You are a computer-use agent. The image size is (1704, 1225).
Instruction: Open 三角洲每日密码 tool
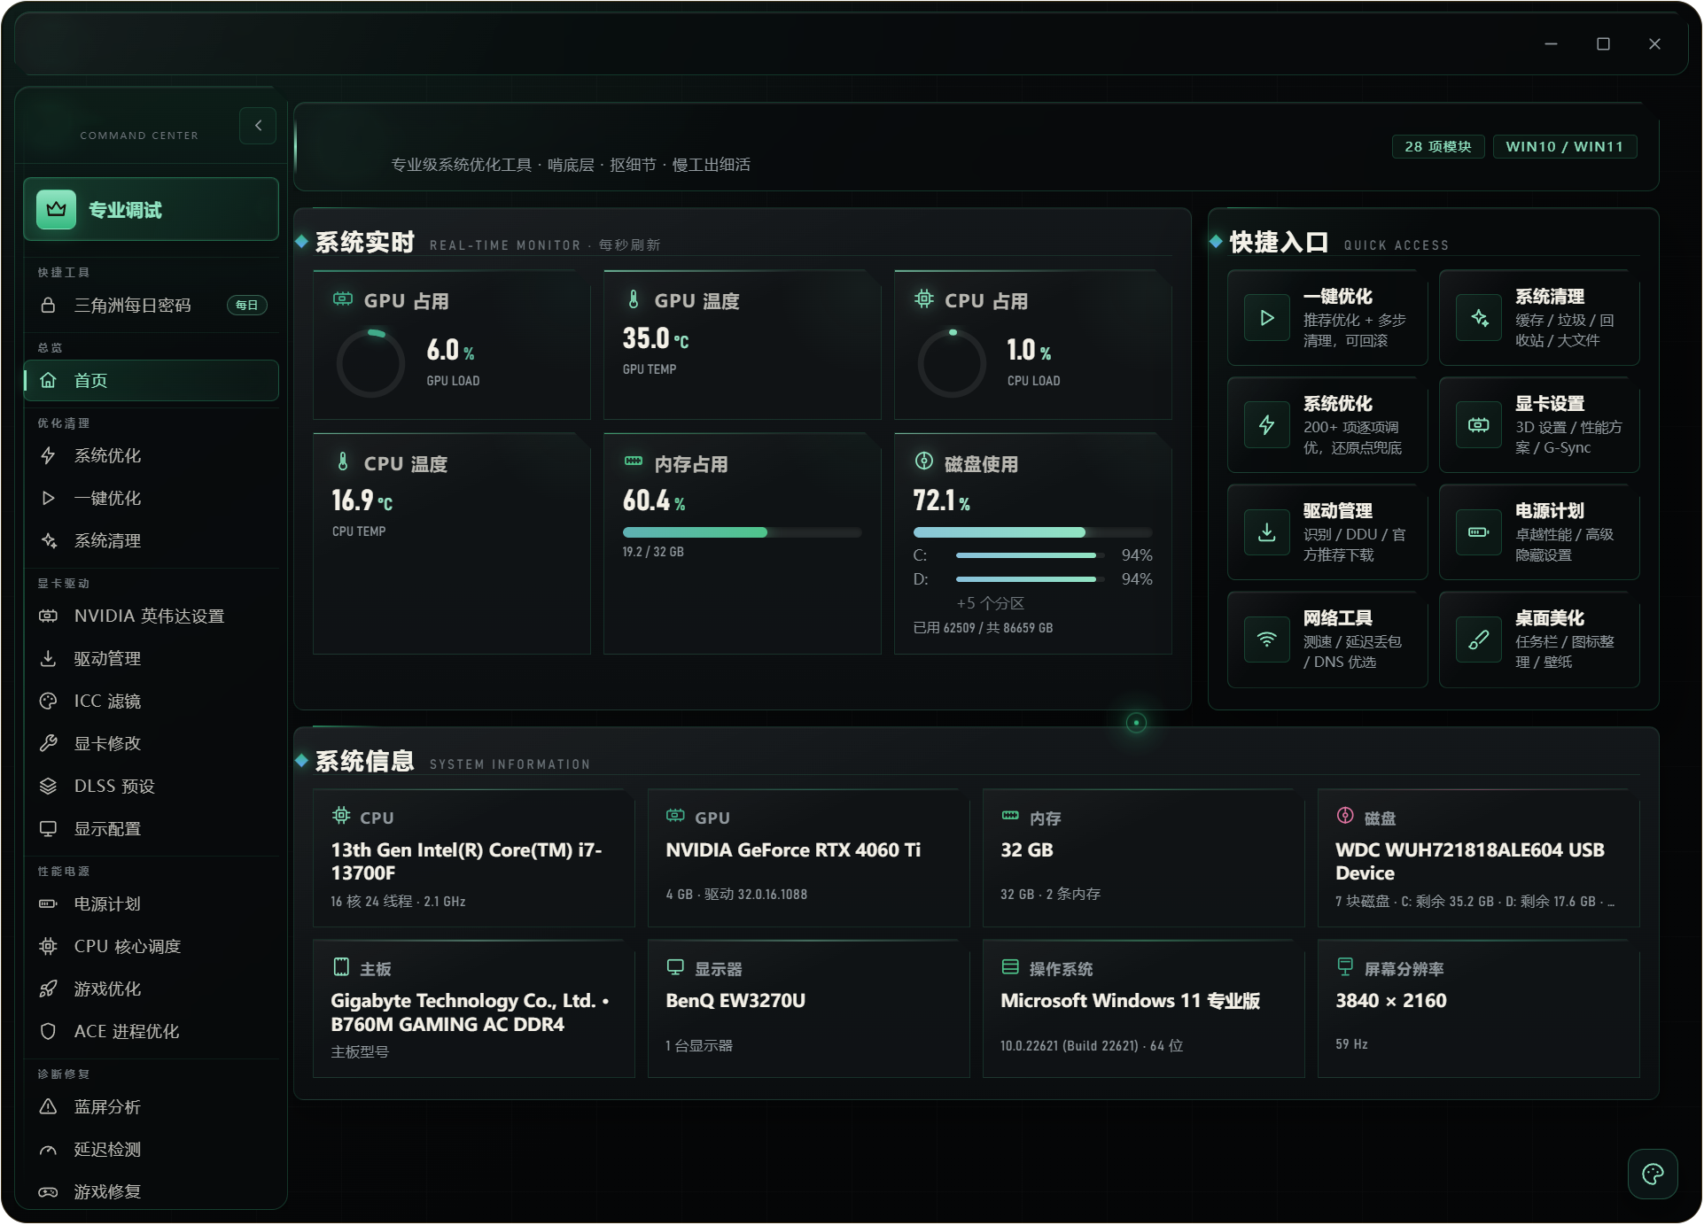tap(152, 306)
